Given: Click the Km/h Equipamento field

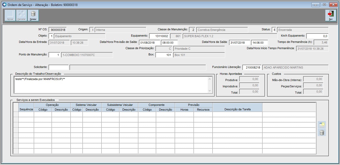Looking at the screenshot, I should click(x=317, y=36).
